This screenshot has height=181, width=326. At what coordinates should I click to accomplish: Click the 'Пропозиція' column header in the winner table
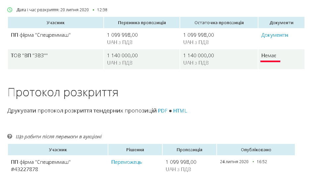tap(189, 150)
